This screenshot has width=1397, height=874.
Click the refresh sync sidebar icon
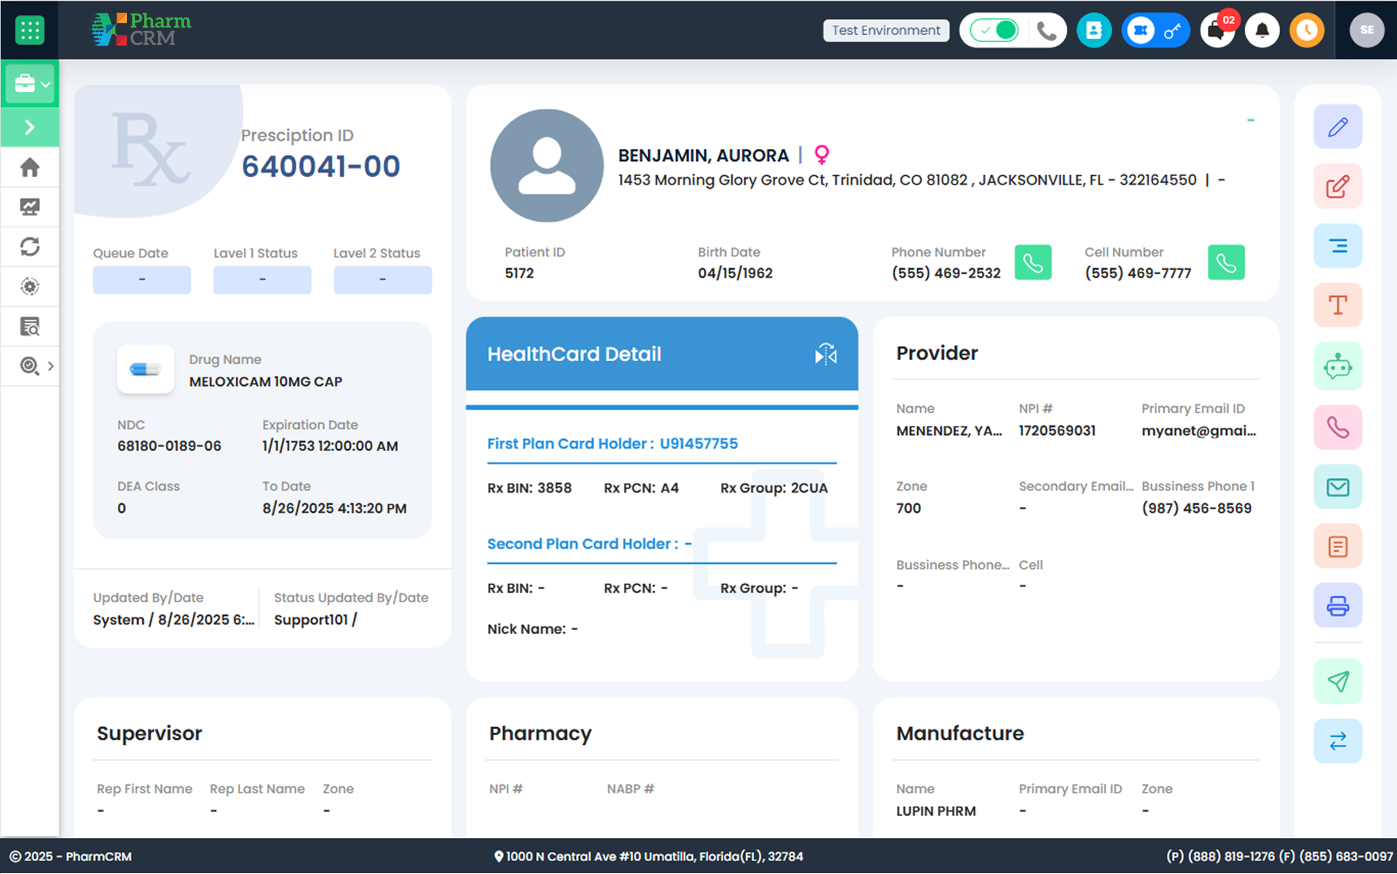point(29,247)
